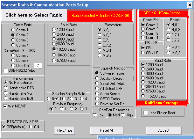Select Reverse Ser.Det squelch method
The image size is (194, 139).
(110, 104)
